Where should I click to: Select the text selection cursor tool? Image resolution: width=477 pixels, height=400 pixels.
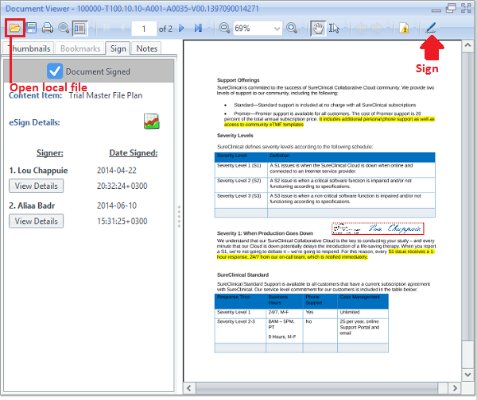(334, 29)
